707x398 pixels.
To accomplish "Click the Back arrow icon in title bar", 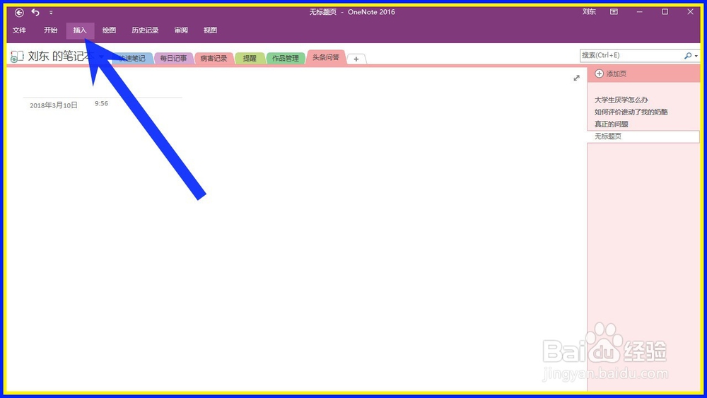I will (19, 12).
